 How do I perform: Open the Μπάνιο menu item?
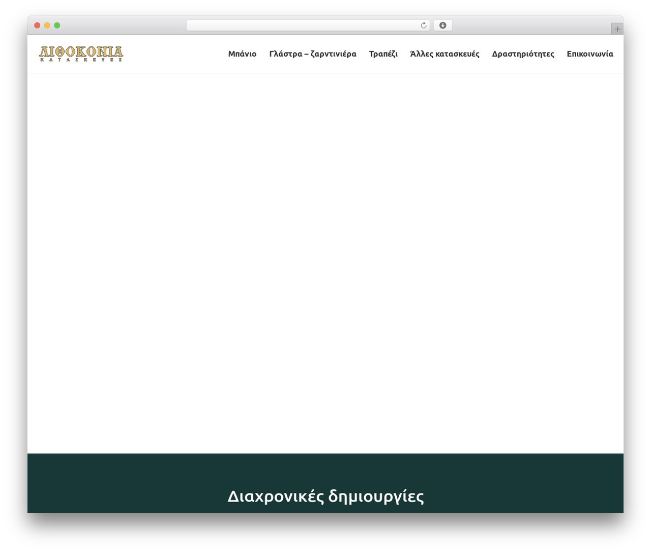pyautogui.click(x=242, y=54)
